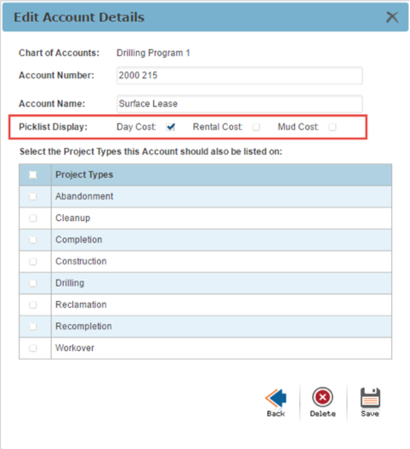Image resolution: width=410 pixels, height=449 pixels.
Task: Tick the Reclamation project type checkbox
Action: pyautogui.click(x=33, y=305)
